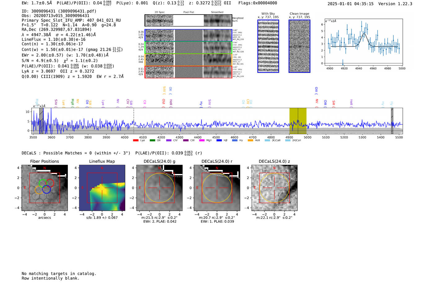Screen dimensions: 434x295
Task: Select the magenta MgII legend swatch
Action: (202, 141)
